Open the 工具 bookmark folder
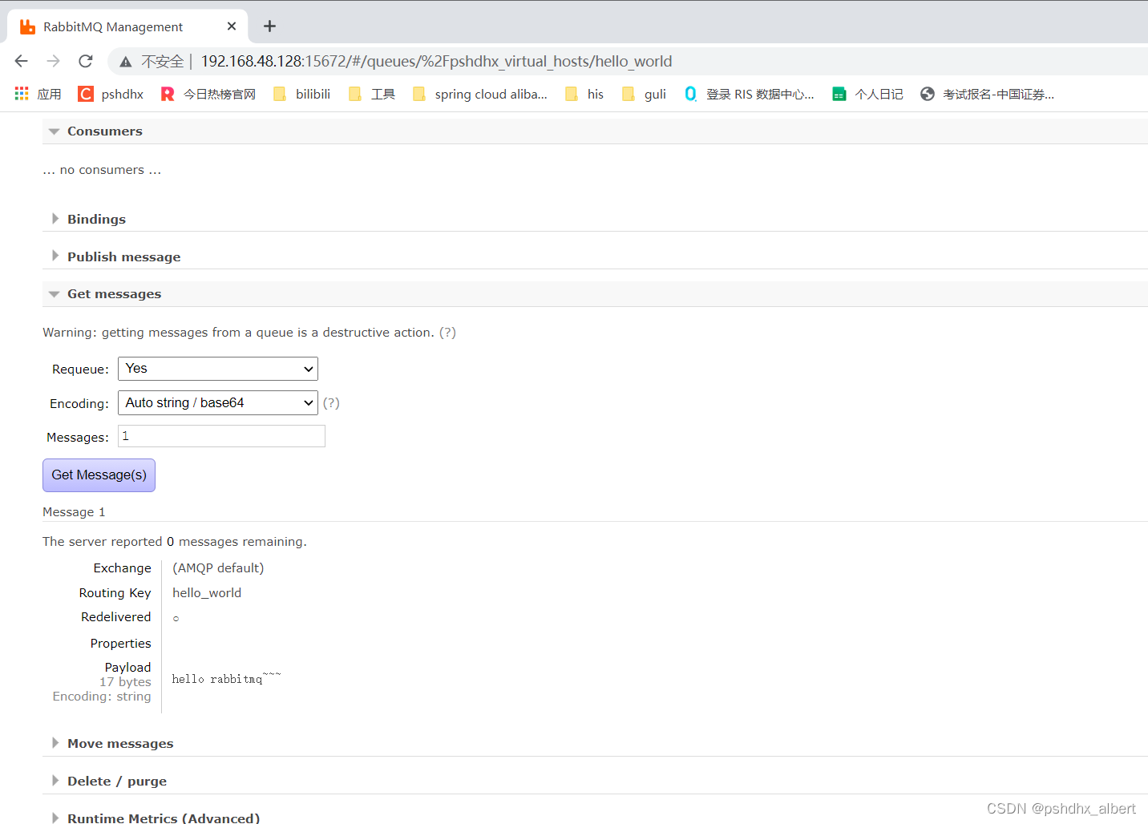Screen dimensions: 1148x824 pyautogui.click(x=372, y=94)
